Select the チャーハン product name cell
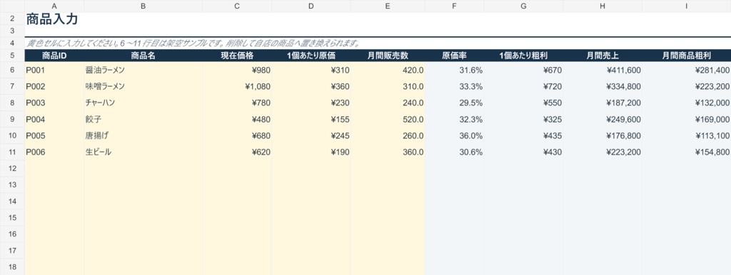This screenshot has width=731, height=275. pos(143,103)
